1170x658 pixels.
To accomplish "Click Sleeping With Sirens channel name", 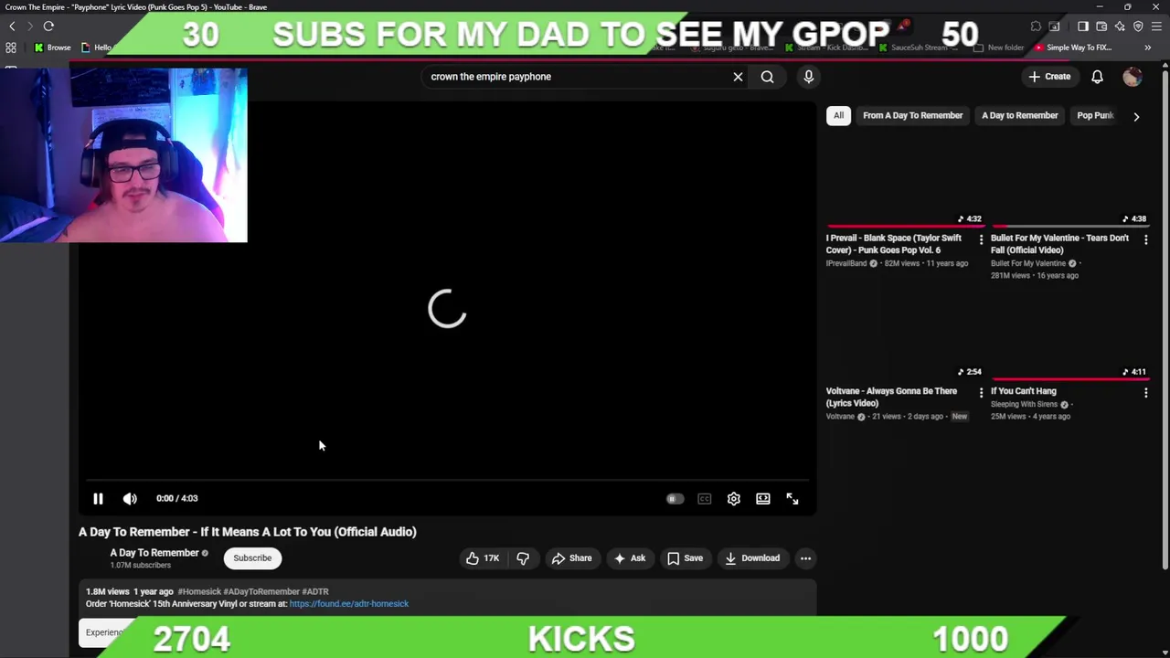I will (1024, 404).
